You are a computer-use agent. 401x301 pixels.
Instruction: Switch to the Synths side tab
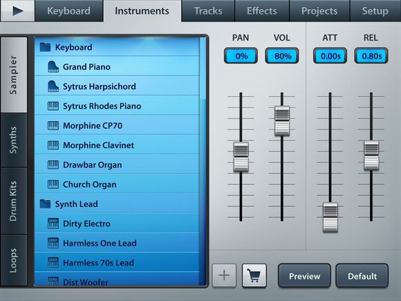coord(14,140)
